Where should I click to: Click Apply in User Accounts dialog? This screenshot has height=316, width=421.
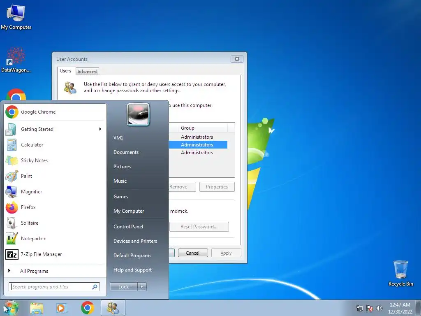(226, 253)
